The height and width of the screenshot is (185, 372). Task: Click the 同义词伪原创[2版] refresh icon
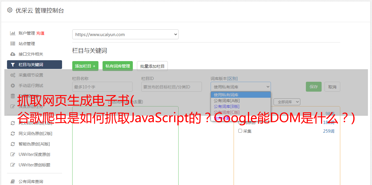pos(13,134)
